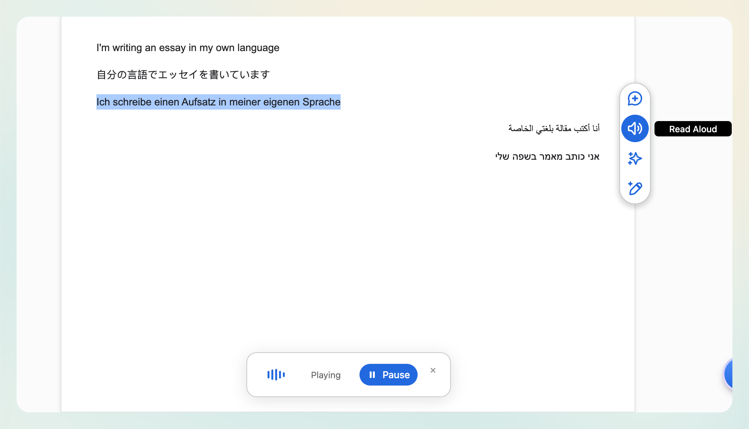
Task: Click the word Aufsatz in German line
Action: click(x=198, y=102)
